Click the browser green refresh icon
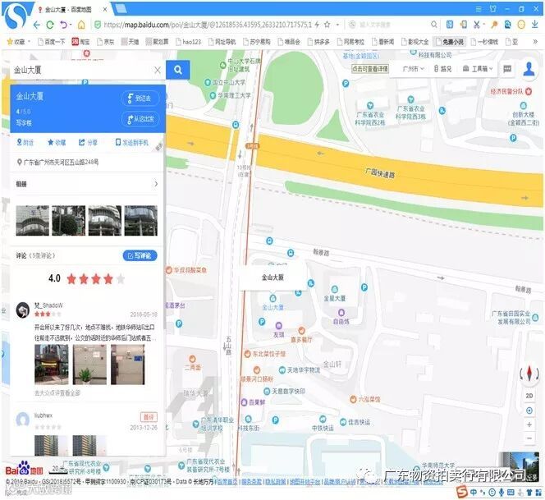 50,25
